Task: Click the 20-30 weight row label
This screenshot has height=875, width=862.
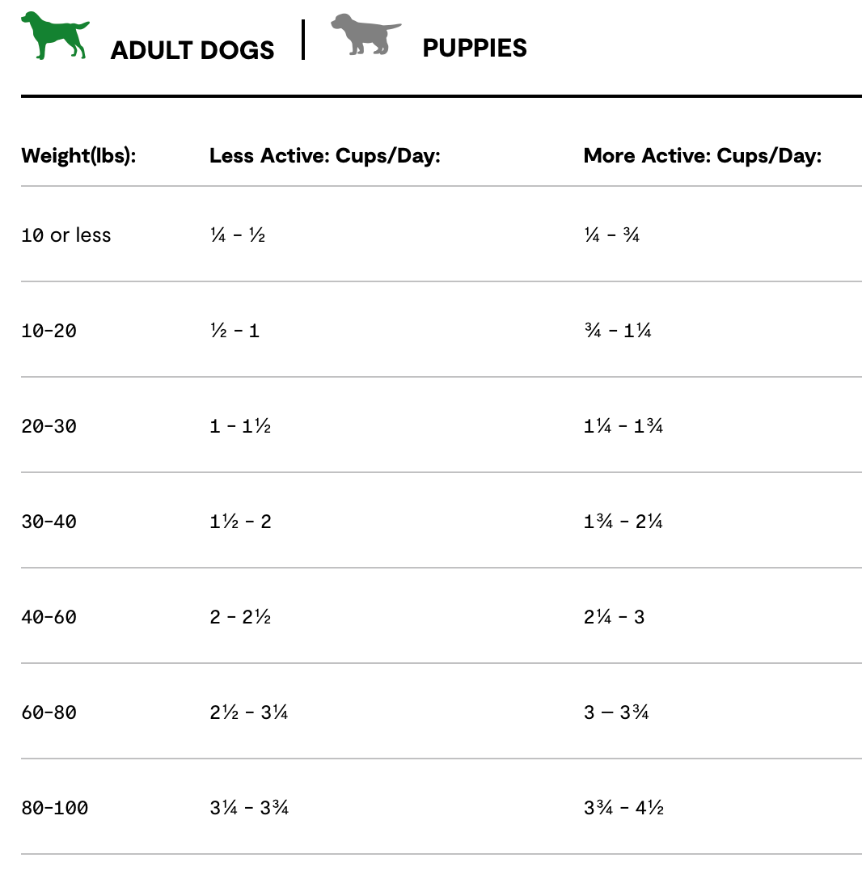Action: tap(49, 426)
